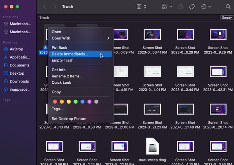Choose Copy in context menu
Screen dimensions: 234x165
(x=80, y=92)
